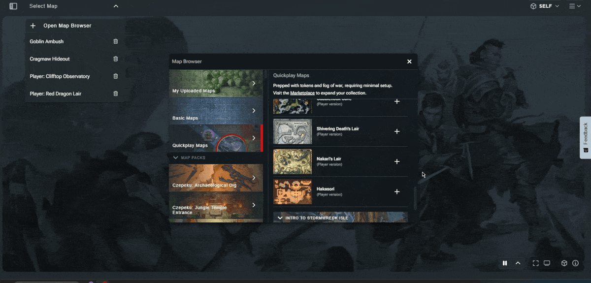This screenshot has height=283, width=591.
Task: Collapse the Select Map dropdown
Action: click(x=116, y=6)
